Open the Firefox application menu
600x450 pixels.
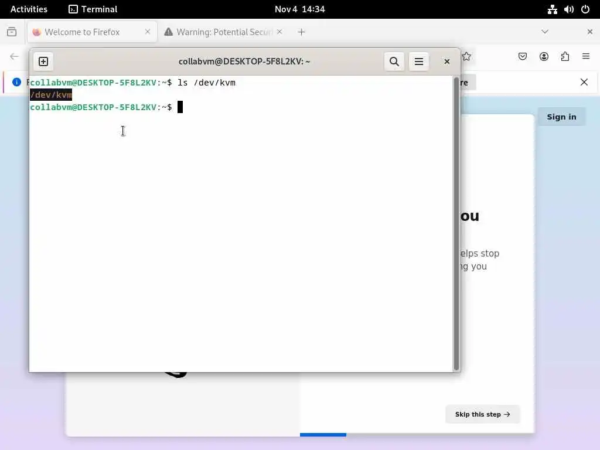click(586, 57)
